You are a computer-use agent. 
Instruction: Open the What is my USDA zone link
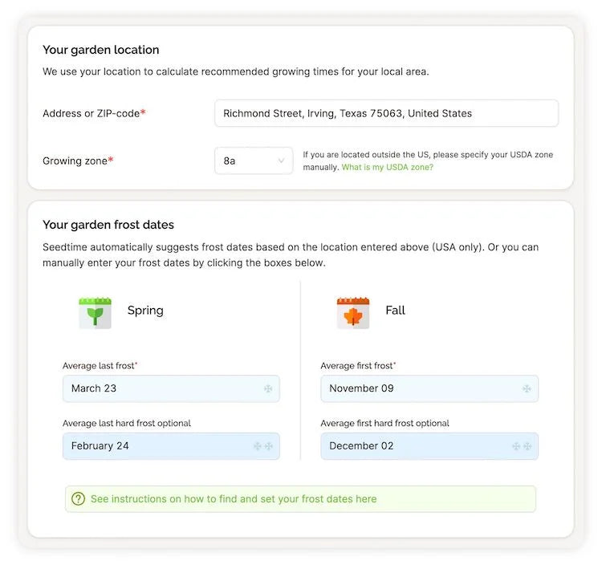point(388,168)
